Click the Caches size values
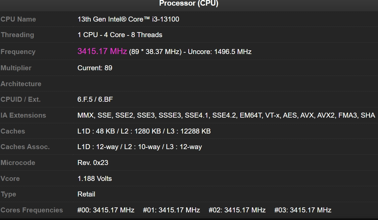378x220 pixels. (x=144, y=131)
